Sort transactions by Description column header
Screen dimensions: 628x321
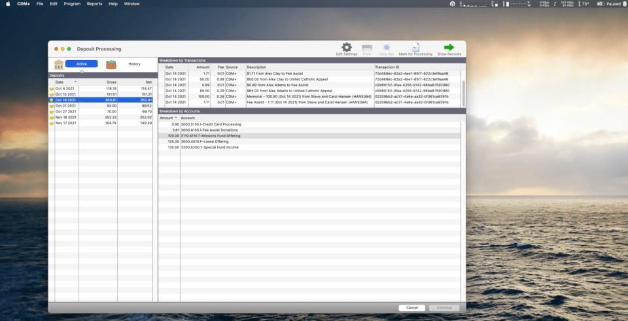point(307,67)
